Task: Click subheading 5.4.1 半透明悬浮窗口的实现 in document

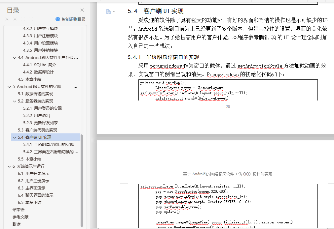Action: [x=164, y=57]
